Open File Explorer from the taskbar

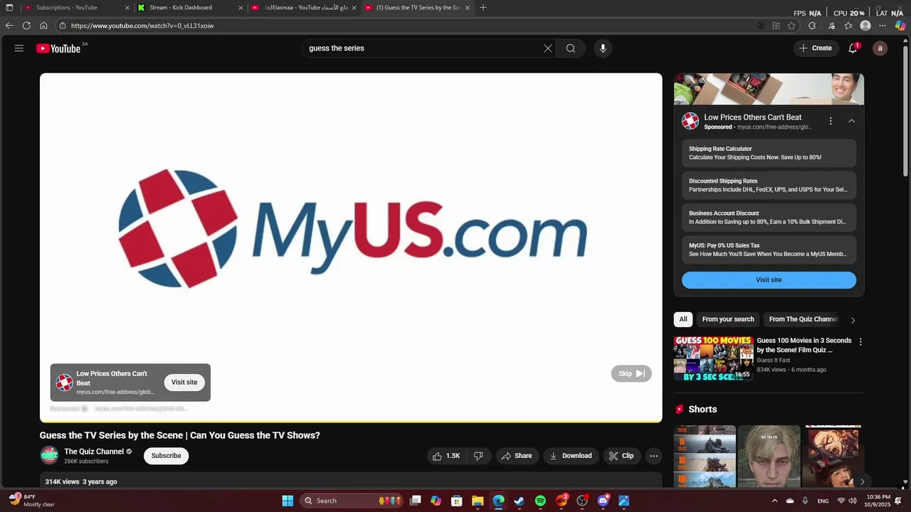478,501
